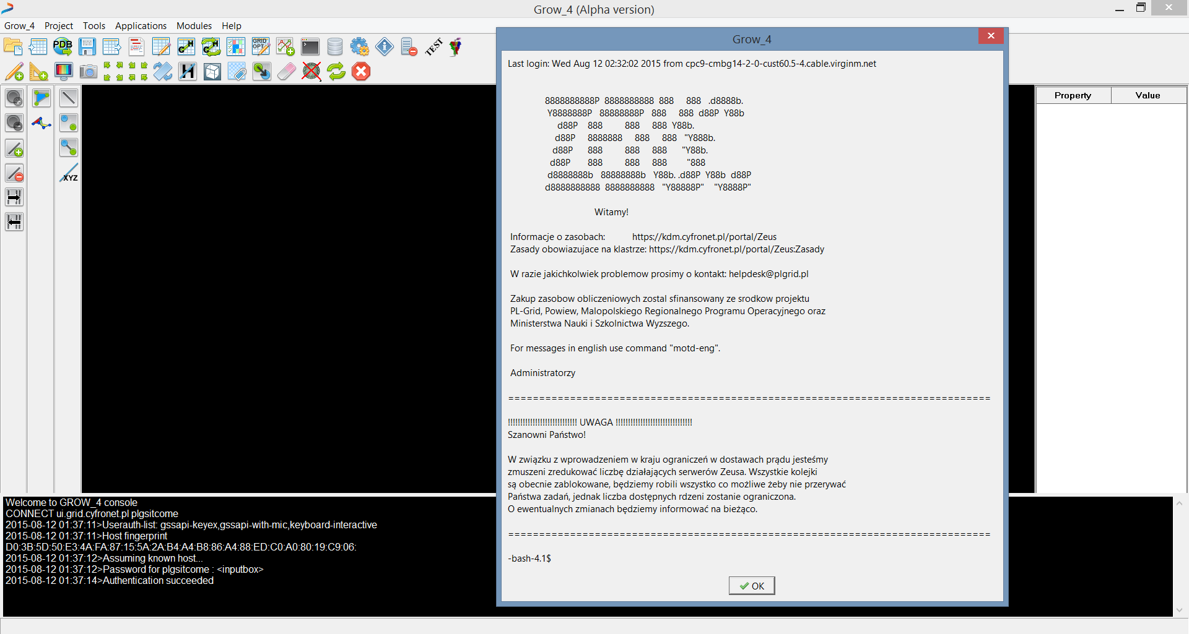The width and height of the screenshot is (1189, 634).
Task: Click the green refresh arrows icon
Action: (x=336, y=72)
